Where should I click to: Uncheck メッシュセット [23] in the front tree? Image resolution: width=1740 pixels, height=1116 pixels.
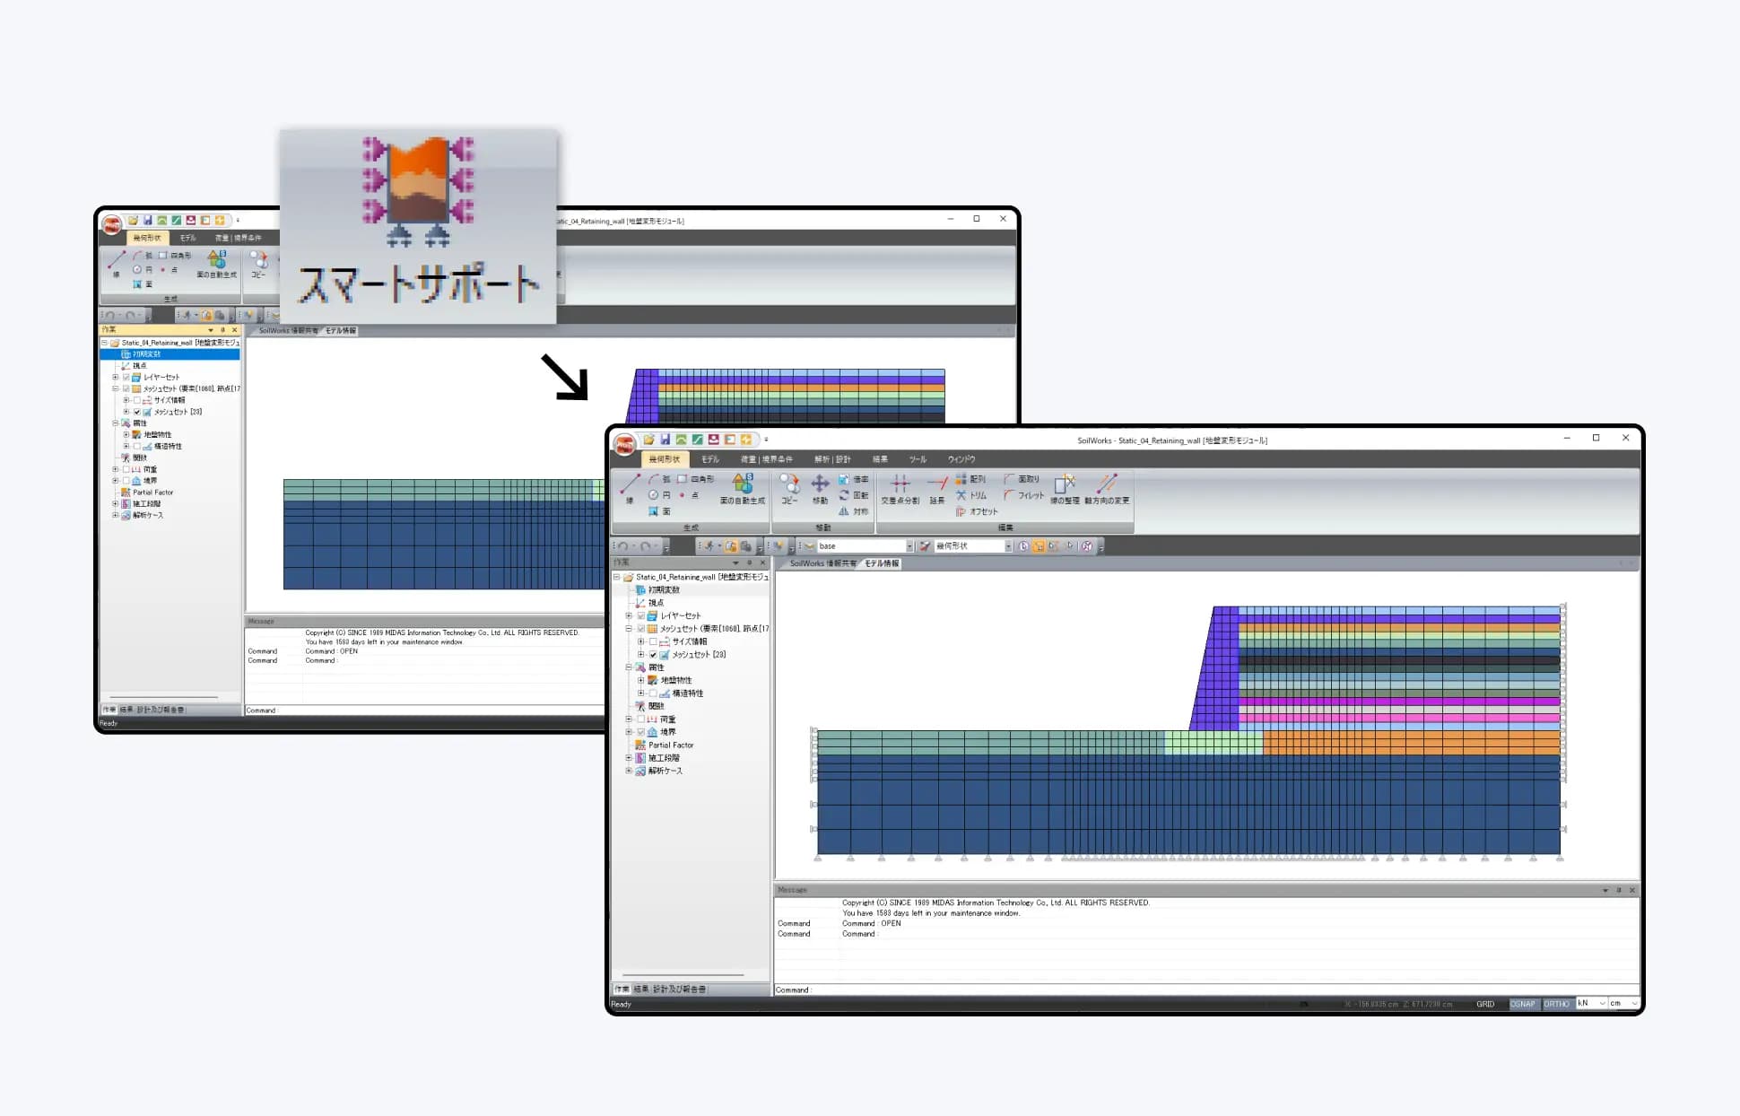point(653,654)
